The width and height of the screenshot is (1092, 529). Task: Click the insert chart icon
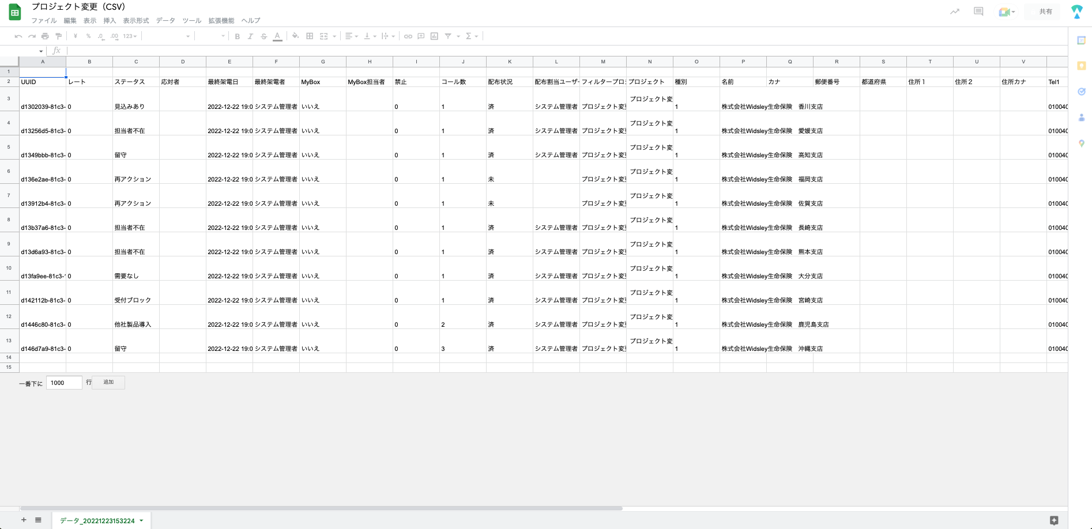click(434, 36)
